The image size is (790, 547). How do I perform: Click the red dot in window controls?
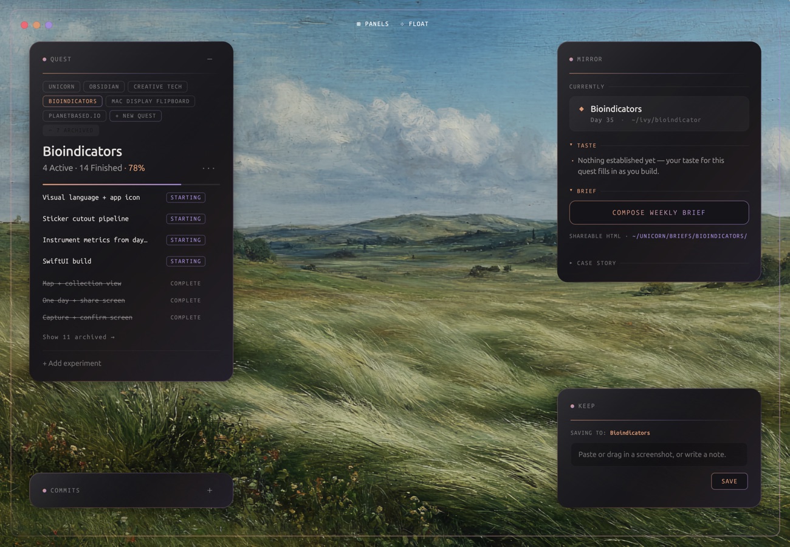(24, 25)
